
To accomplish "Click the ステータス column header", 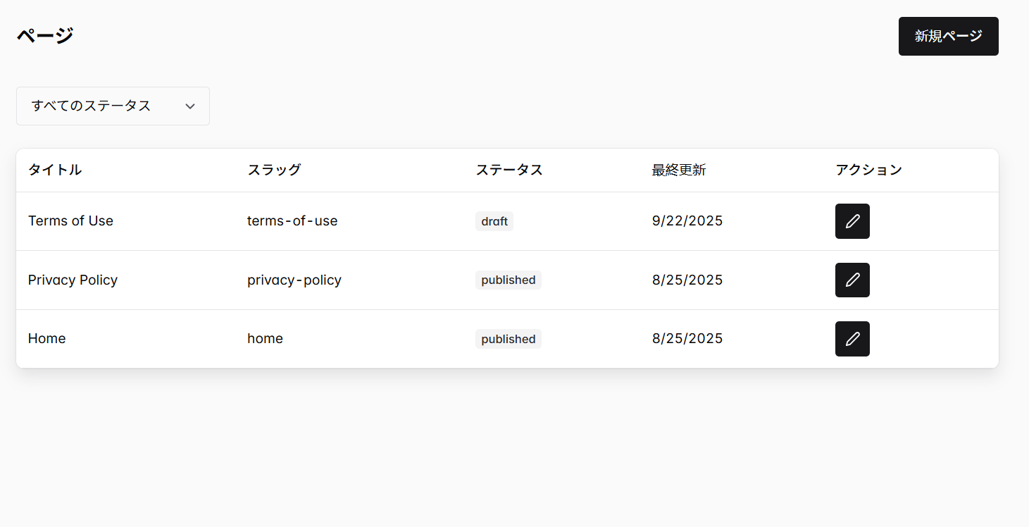I will (x=509, y=170).
